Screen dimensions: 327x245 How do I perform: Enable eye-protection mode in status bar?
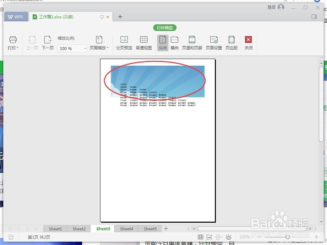coord(228,237)
